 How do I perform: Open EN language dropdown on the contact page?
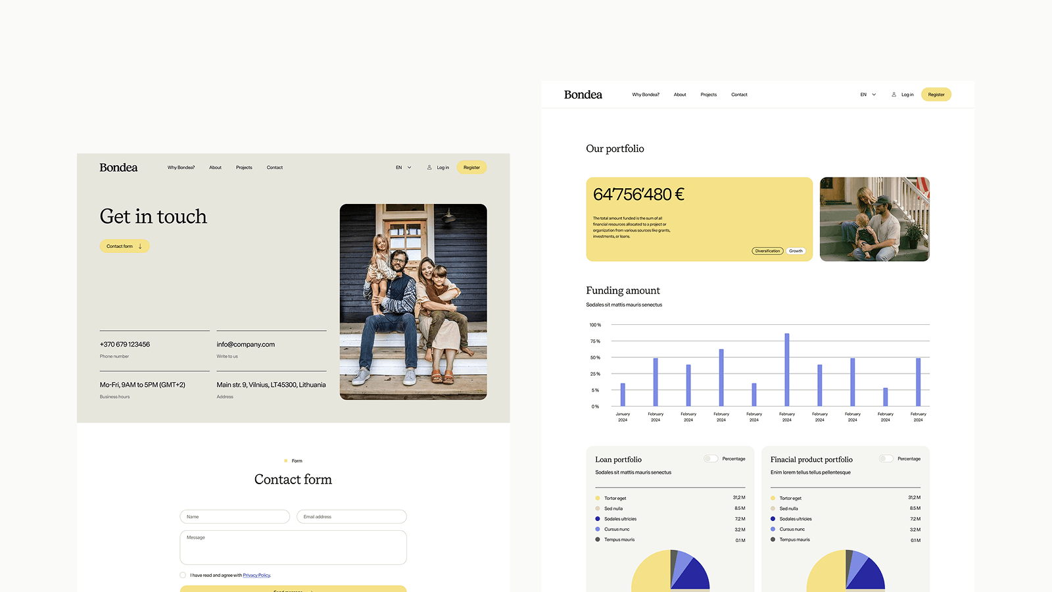[x=403, y=168]
